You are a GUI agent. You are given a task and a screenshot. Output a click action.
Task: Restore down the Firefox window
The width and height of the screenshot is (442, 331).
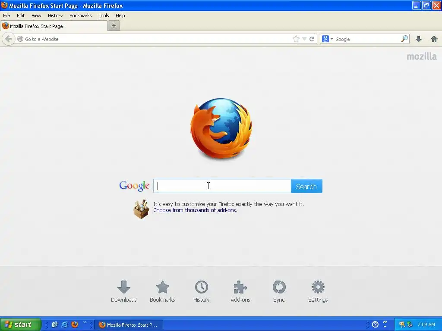click(x=426, y=5)
